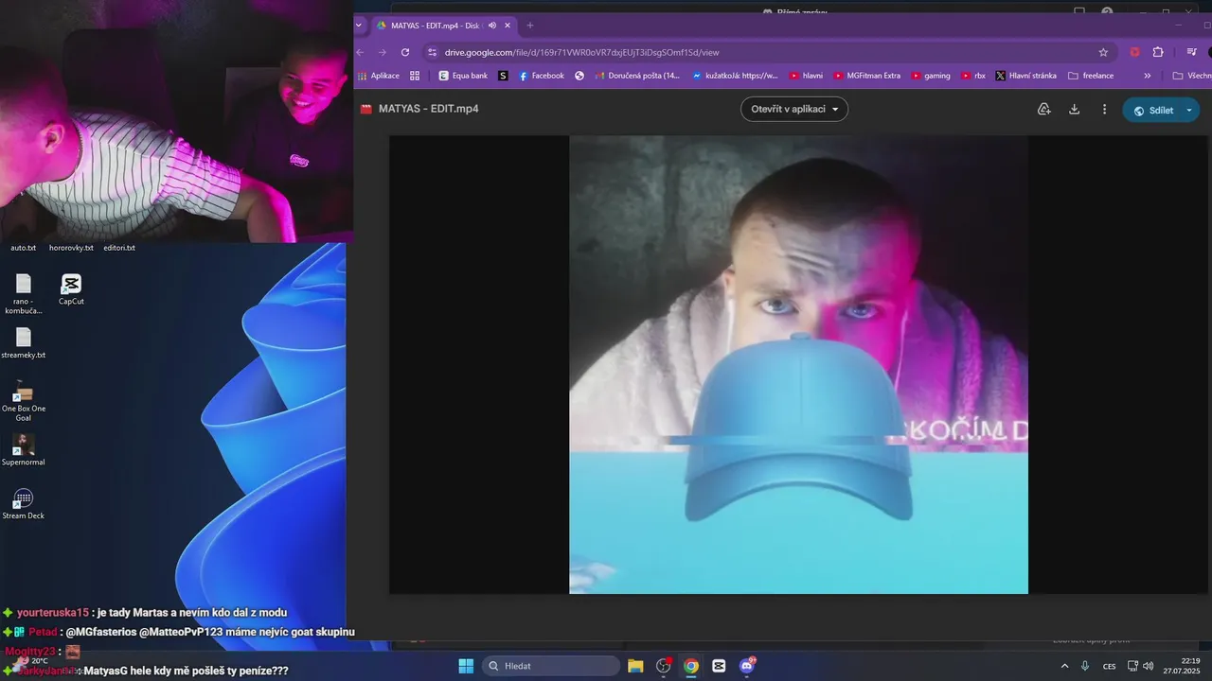Expand the hidden system tray icons chevron
Screen dimensions: 1212x681
point(1064,666)
